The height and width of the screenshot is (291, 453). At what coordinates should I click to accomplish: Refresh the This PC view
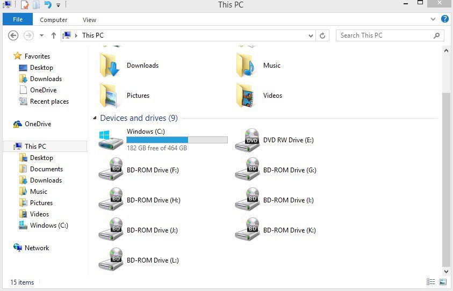[x=322, y=35]
